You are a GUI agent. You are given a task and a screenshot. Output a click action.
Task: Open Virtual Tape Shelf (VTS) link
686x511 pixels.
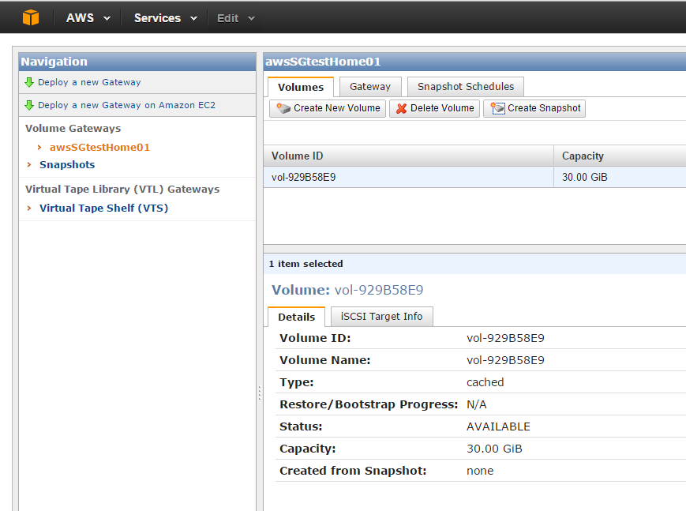coord(103,208)
